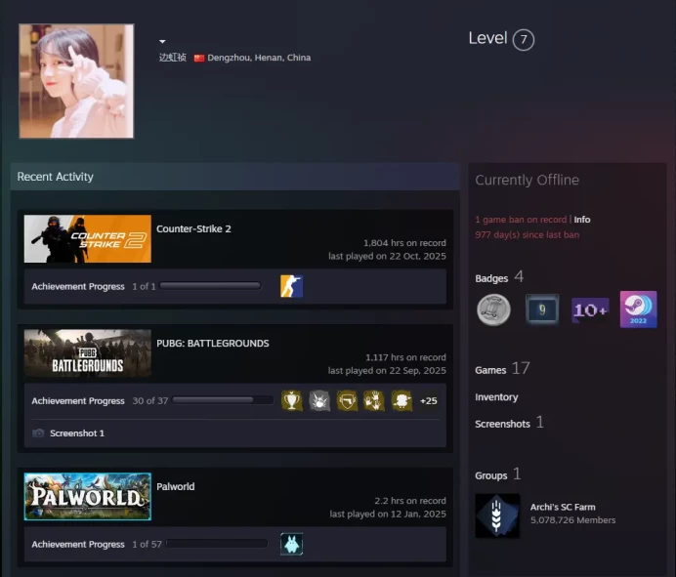This screenshot has height=577, width=676.
Task: Click the 'Dengzhou, Henan, China' location text
Action: pyautogui.click(x=259, y=58)
